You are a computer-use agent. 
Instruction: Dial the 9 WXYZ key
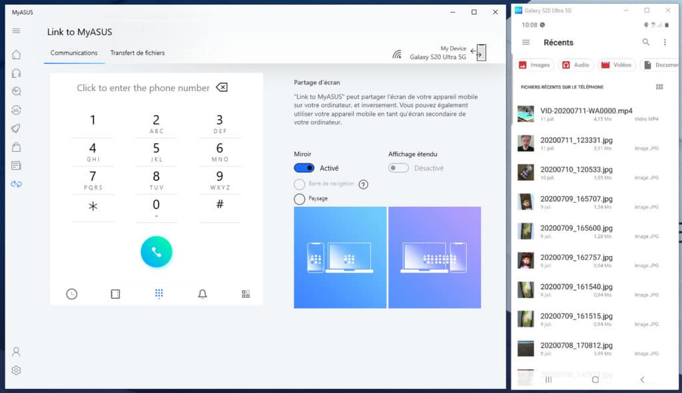(220, 181)
